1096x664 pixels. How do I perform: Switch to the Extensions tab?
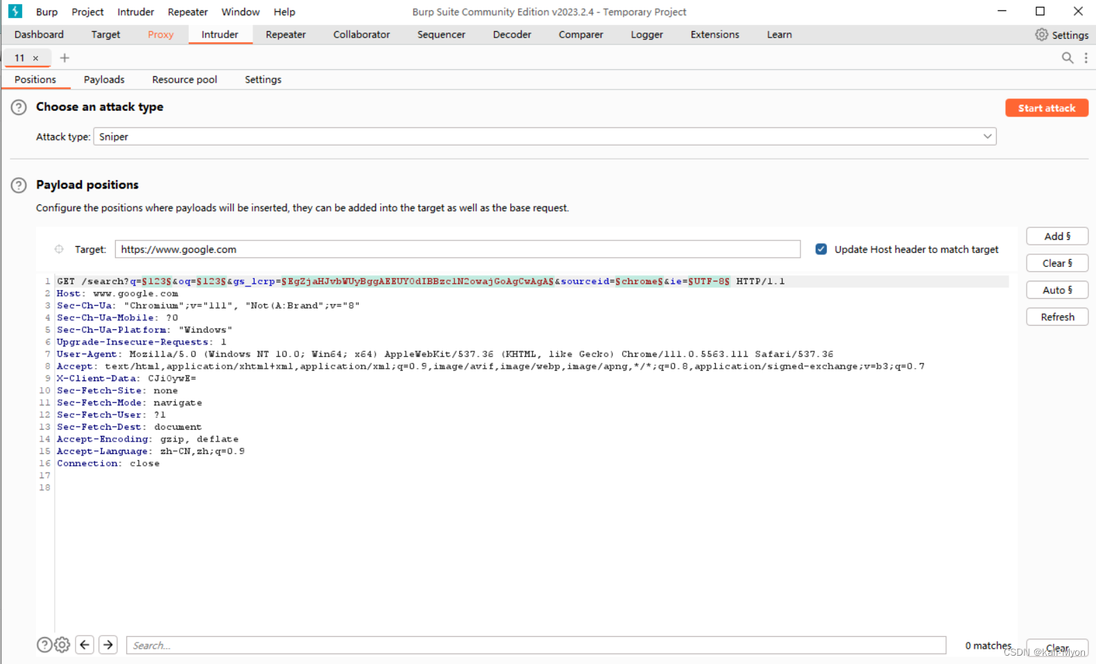point(714,35)
